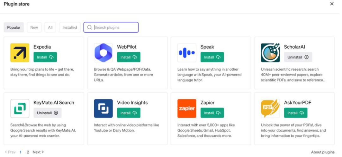Install the WebPilot plugin
342x157 pixels.
click(129, 57)
